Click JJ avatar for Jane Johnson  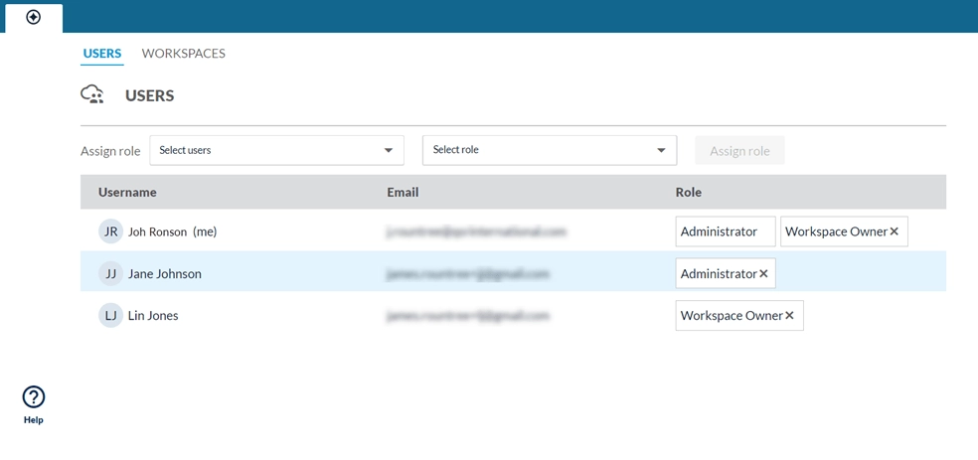click(x=111, y=273)
